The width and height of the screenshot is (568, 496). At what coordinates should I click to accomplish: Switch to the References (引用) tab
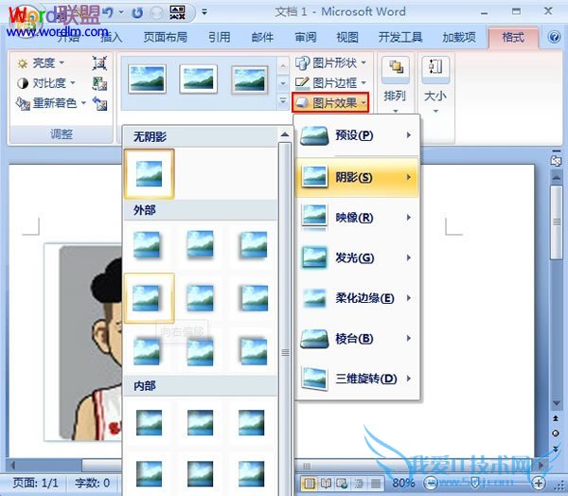pyautogui.click(x=220, y=37)
